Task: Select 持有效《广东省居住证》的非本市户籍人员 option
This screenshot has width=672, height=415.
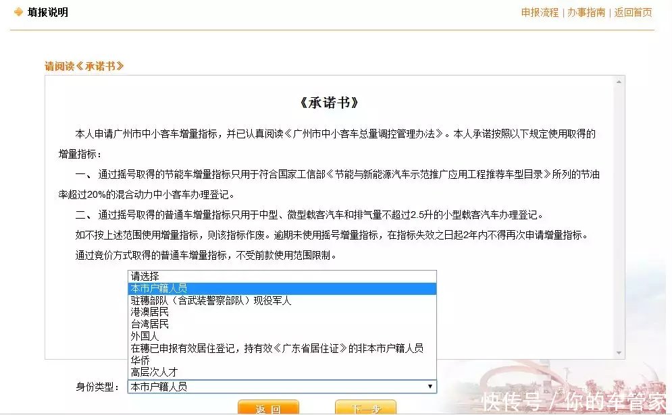Action: 282,348
